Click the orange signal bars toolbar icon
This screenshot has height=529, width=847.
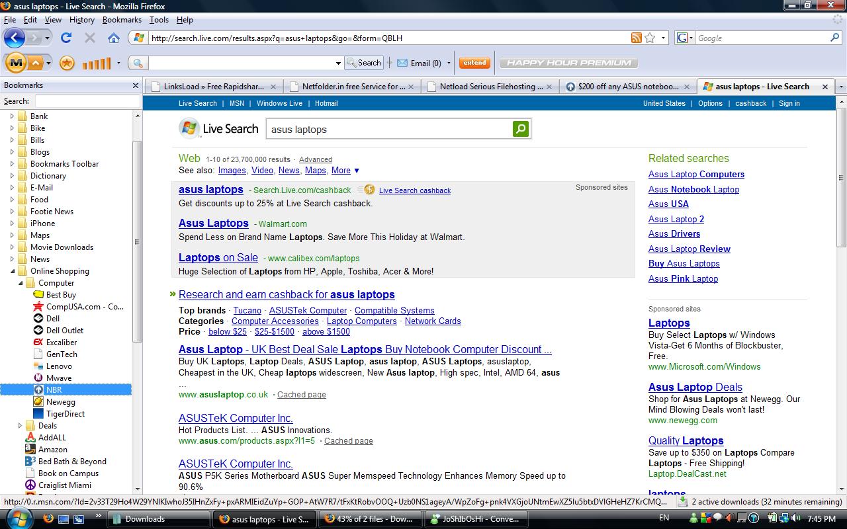(97, 63)
